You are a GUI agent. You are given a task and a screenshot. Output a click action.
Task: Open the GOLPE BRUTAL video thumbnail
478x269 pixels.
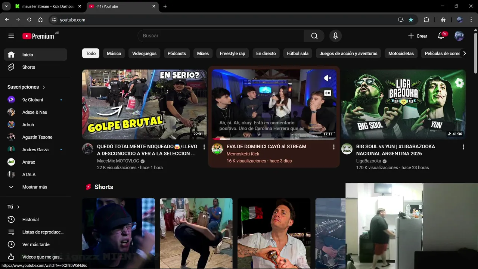144,104
